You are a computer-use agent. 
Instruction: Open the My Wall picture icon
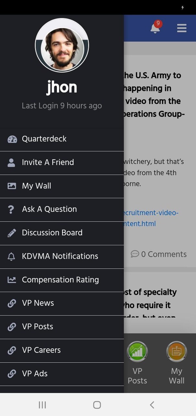12,186
